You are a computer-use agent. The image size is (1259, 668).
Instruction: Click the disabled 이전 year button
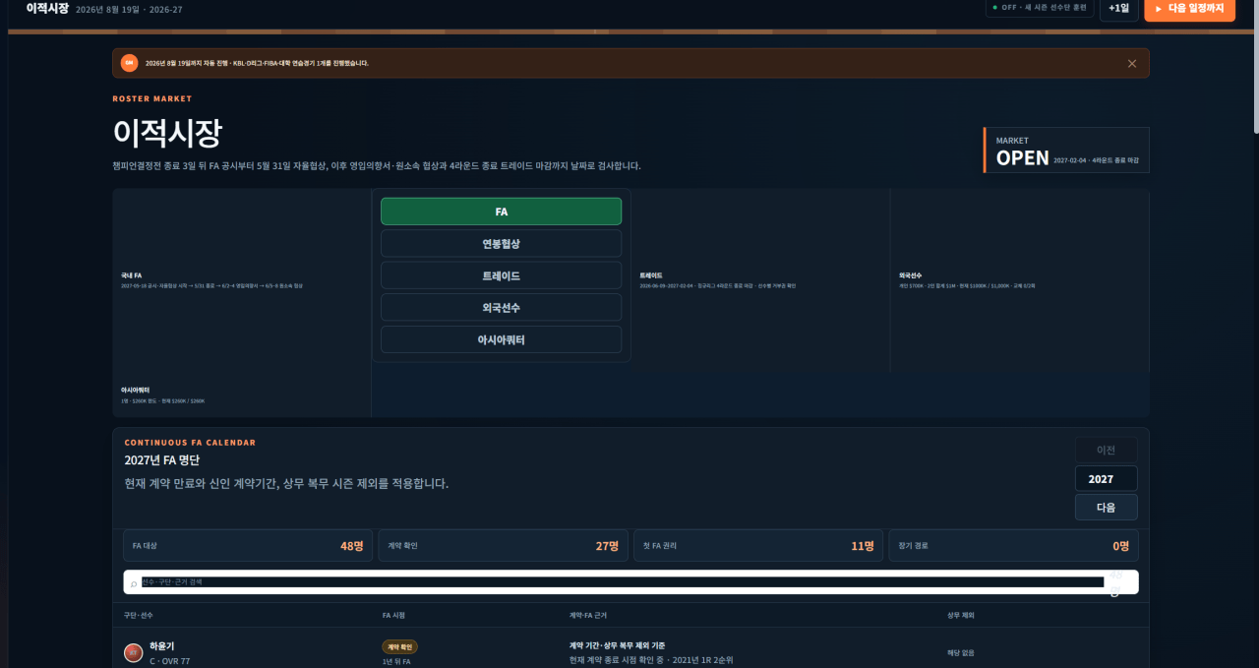(x=1107, y=451)
